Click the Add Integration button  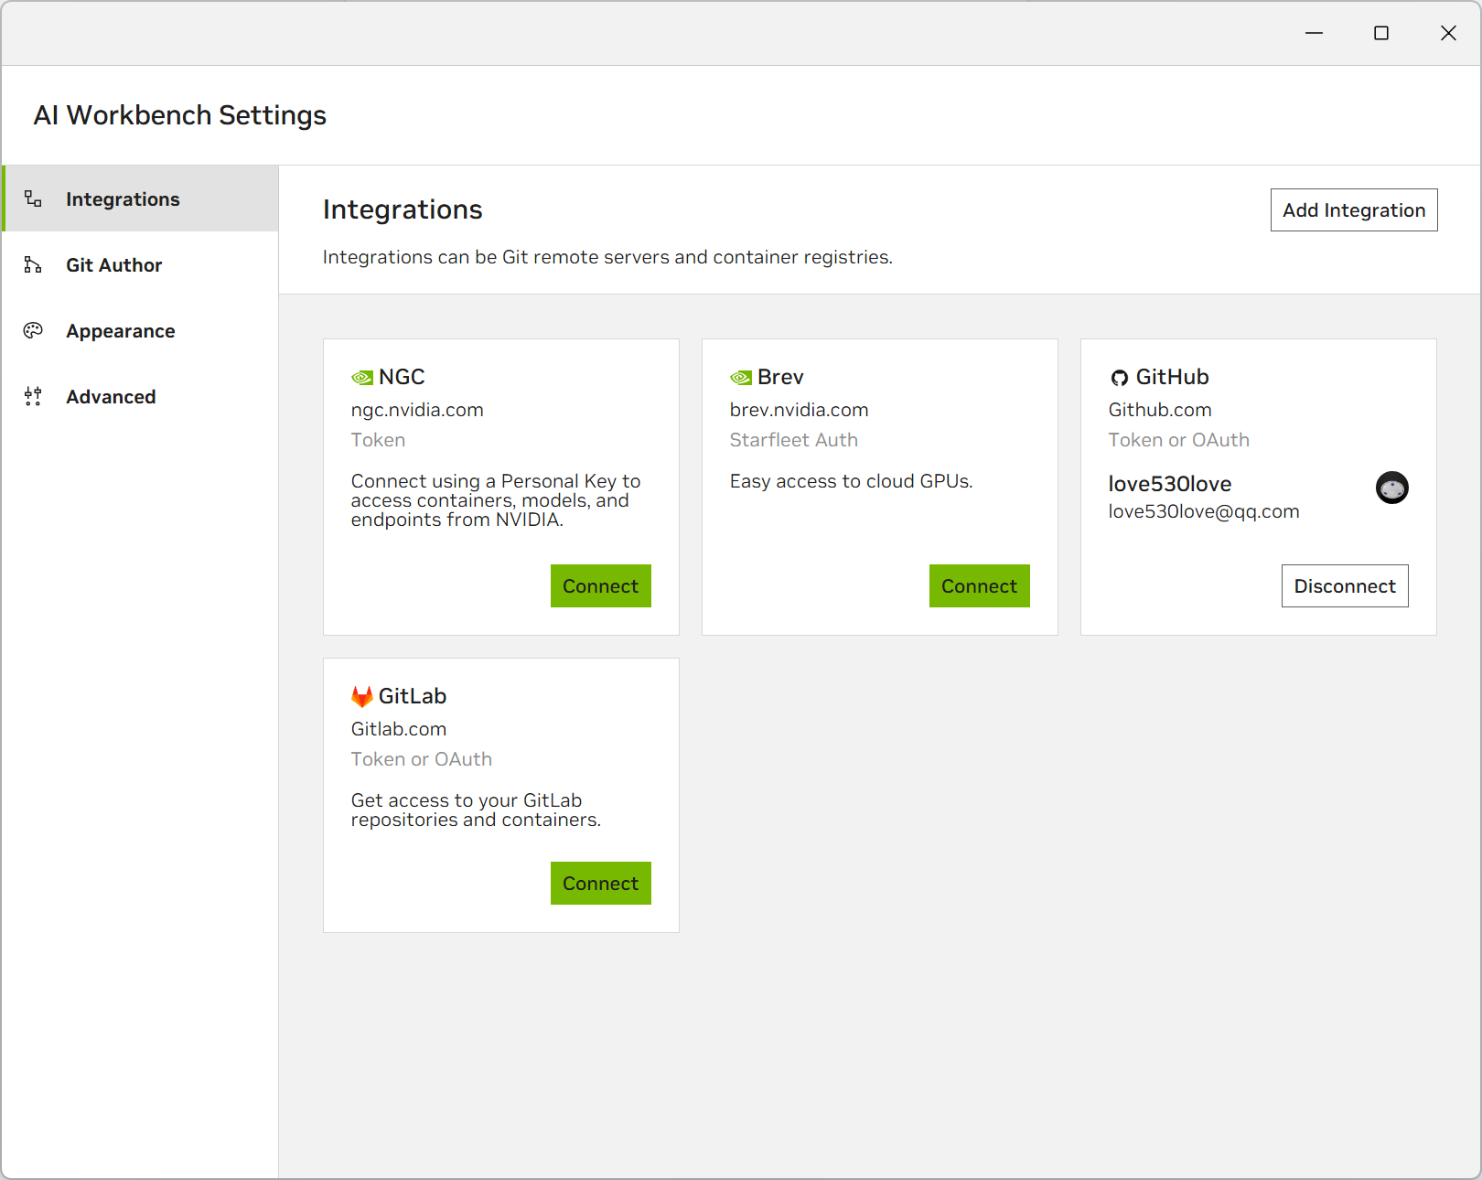[x=1354, y=209]
